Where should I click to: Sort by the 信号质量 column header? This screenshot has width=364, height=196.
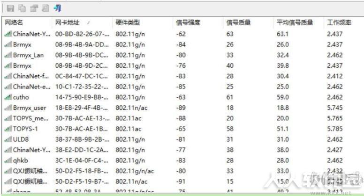click(238, 22)
